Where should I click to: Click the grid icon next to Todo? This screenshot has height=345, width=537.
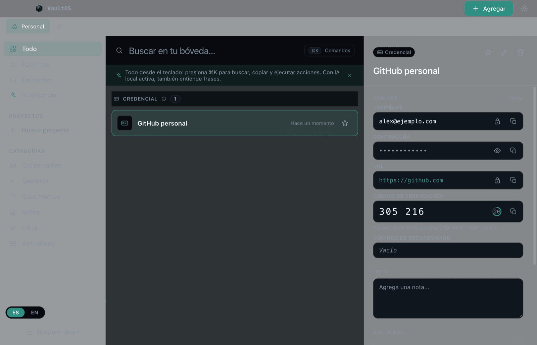[13, 49]
